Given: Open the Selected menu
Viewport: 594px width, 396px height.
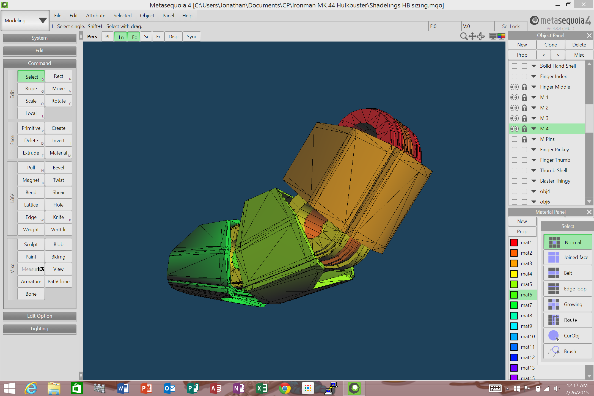Looking at the screenshot, I should coord(123,16).
